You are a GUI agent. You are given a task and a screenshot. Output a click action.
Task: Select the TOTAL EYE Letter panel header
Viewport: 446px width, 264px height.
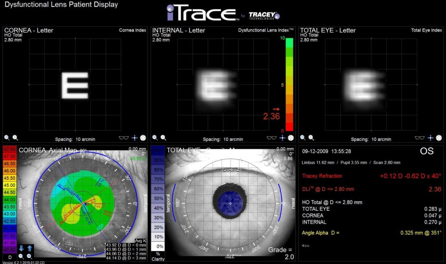click(328, 30)
